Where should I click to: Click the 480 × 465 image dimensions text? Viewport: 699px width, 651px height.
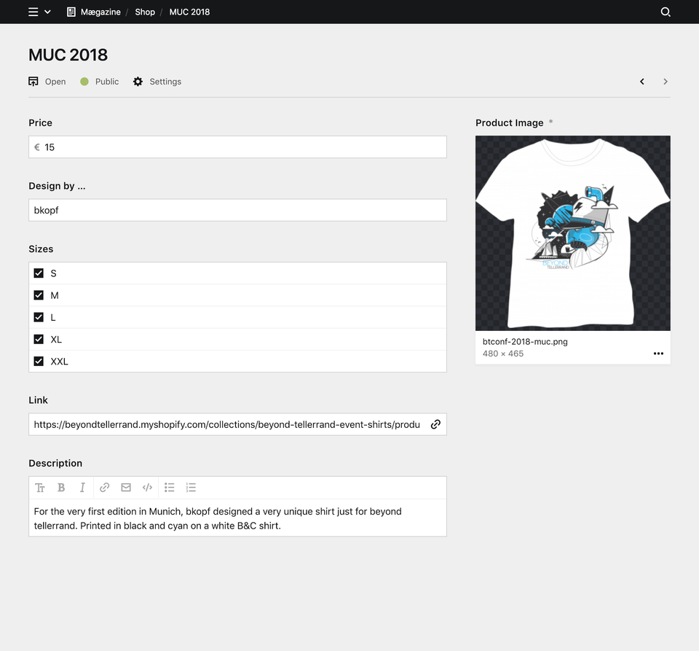pos(503,354)
